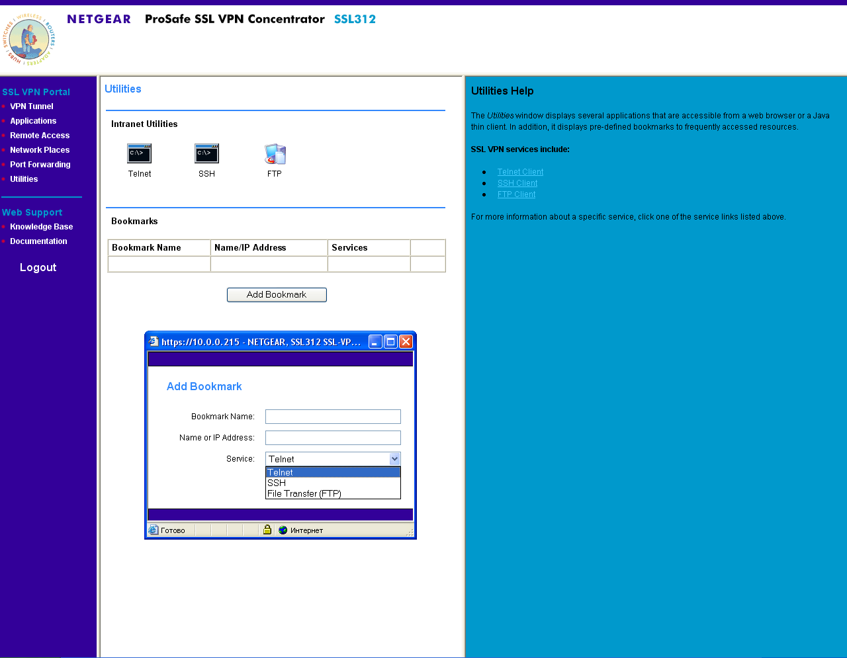Click the Bookmark Name input field
Viewport: 847px width, 658px height.
pyautogui.click(x=333, y=417)
